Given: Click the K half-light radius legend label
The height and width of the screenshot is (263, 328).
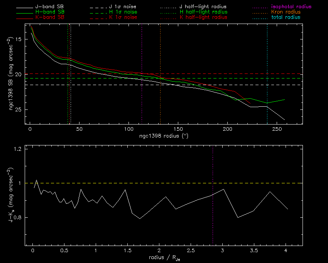Looking at the screenshot, I should pos(203,17).
